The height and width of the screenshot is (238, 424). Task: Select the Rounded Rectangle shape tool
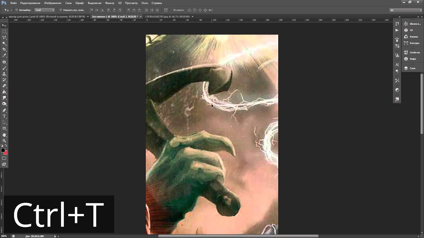pos(4,128)
